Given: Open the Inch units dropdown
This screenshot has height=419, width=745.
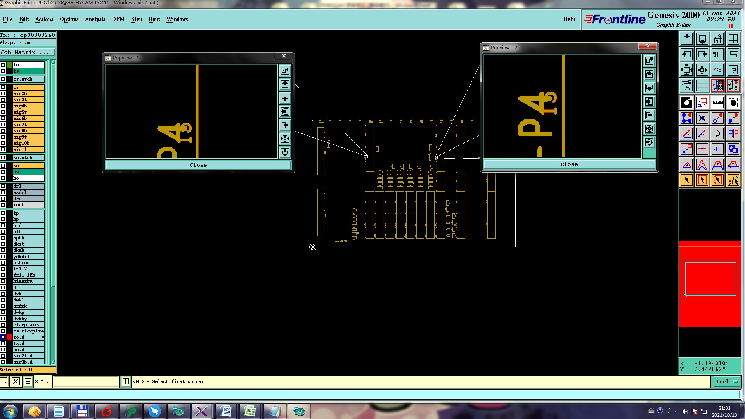Looking at the screenshot, I should (x=726, y=382).
